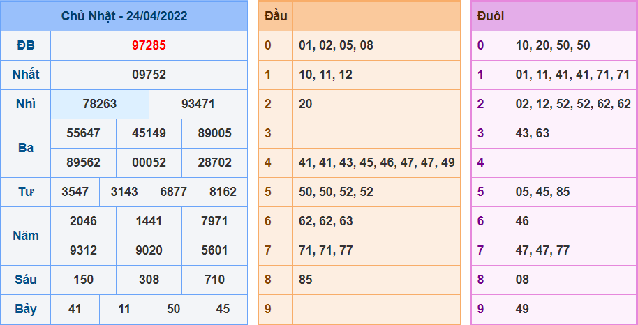Image resolution: width=638 pixels, height=325 pixels.
Task: Select seventh prize number 11
Action: click(124, 309)
